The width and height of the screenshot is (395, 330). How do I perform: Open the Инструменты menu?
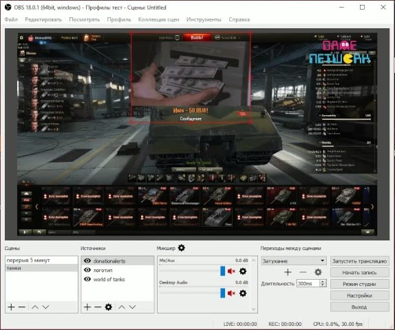[204, 19]
